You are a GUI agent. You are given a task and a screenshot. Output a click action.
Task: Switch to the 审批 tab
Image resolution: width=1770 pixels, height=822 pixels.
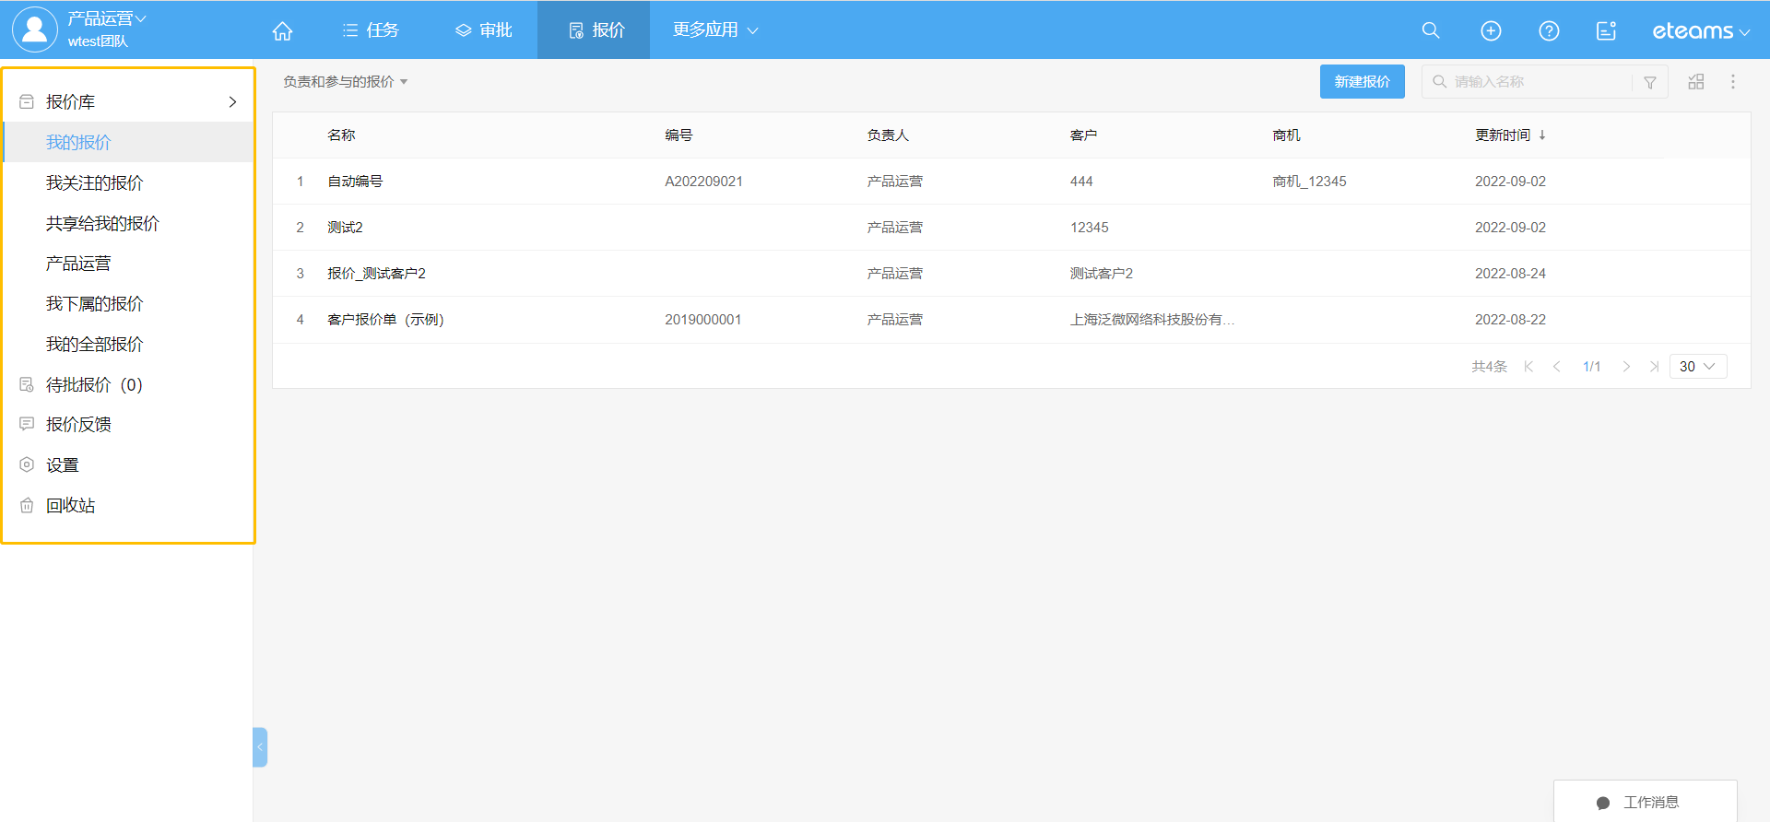click(x=484, y=30)
